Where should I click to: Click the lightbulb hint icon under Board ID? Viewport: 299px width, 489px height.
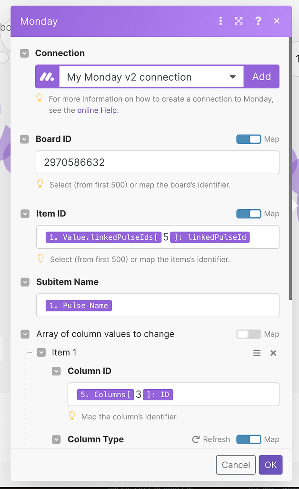[x=40, y=183]
